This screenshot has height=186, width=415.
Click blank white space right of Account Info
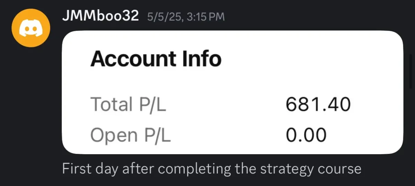(x=311, y=59)
